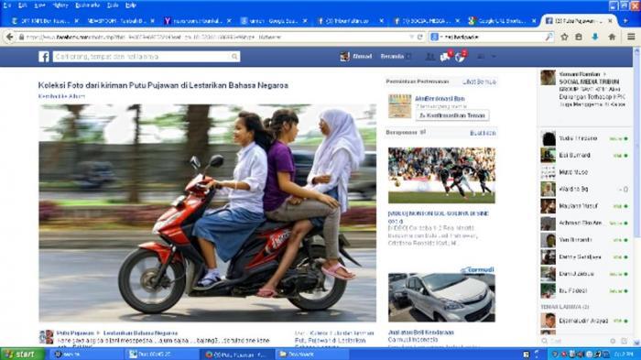The image size is (641, 360).
Task: Click the Jual atau Beli Kendaraan ad title
Action: [420, 333]
